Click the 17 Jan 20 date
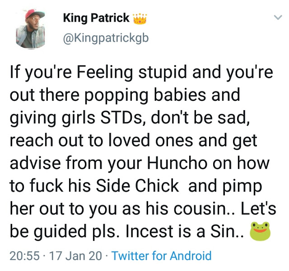 tap(75, 256)
